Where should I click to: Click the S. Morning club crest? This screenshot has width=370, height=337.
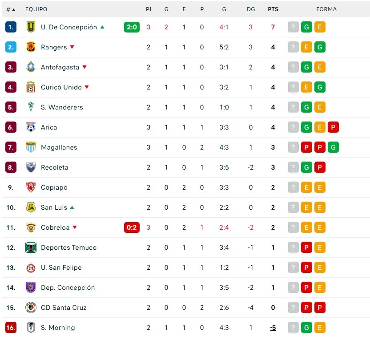click(31, 328)
